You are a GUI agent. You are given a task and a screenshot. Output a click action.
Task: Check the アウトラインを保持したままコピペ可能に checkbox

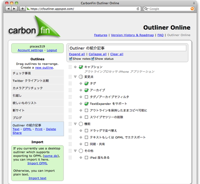coord(86,110)
